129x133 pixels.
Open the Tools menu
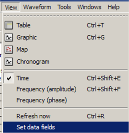pyautogui.click(x=64, y=7)
